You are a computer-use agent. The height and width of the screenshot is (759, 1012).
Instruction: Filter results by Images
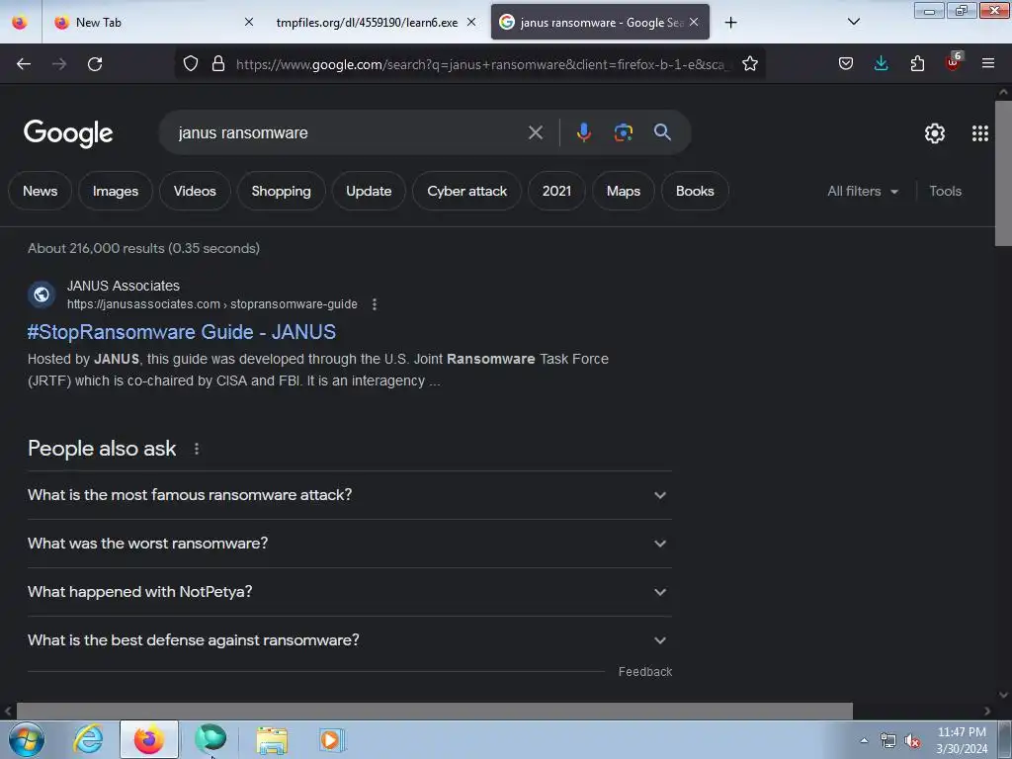tap(116, 191)
